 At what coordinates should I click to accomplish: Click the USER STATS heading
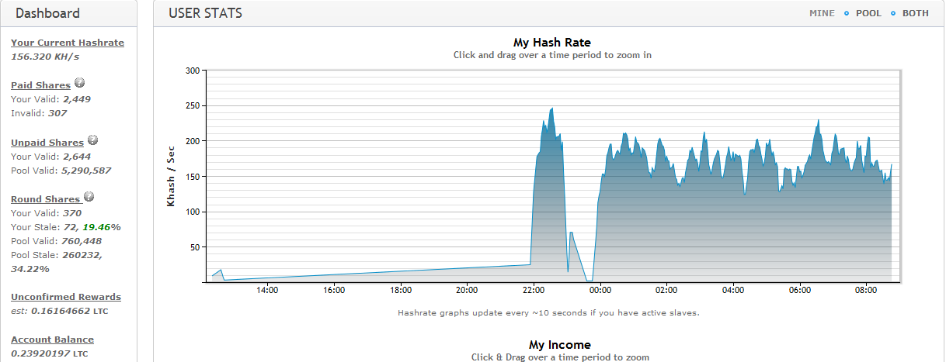(205, 13)
